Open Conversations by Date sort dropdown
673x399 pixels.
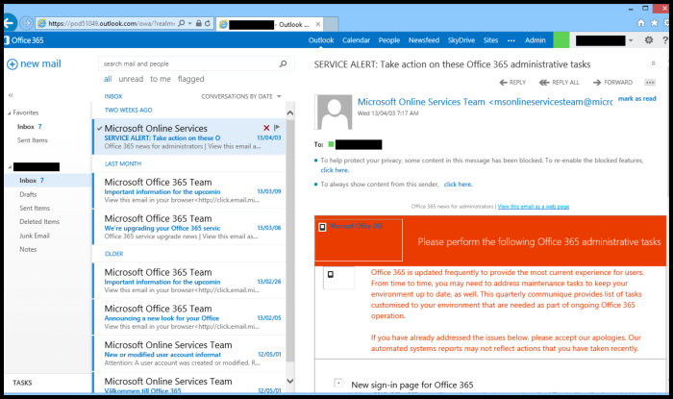click(241, 96)
